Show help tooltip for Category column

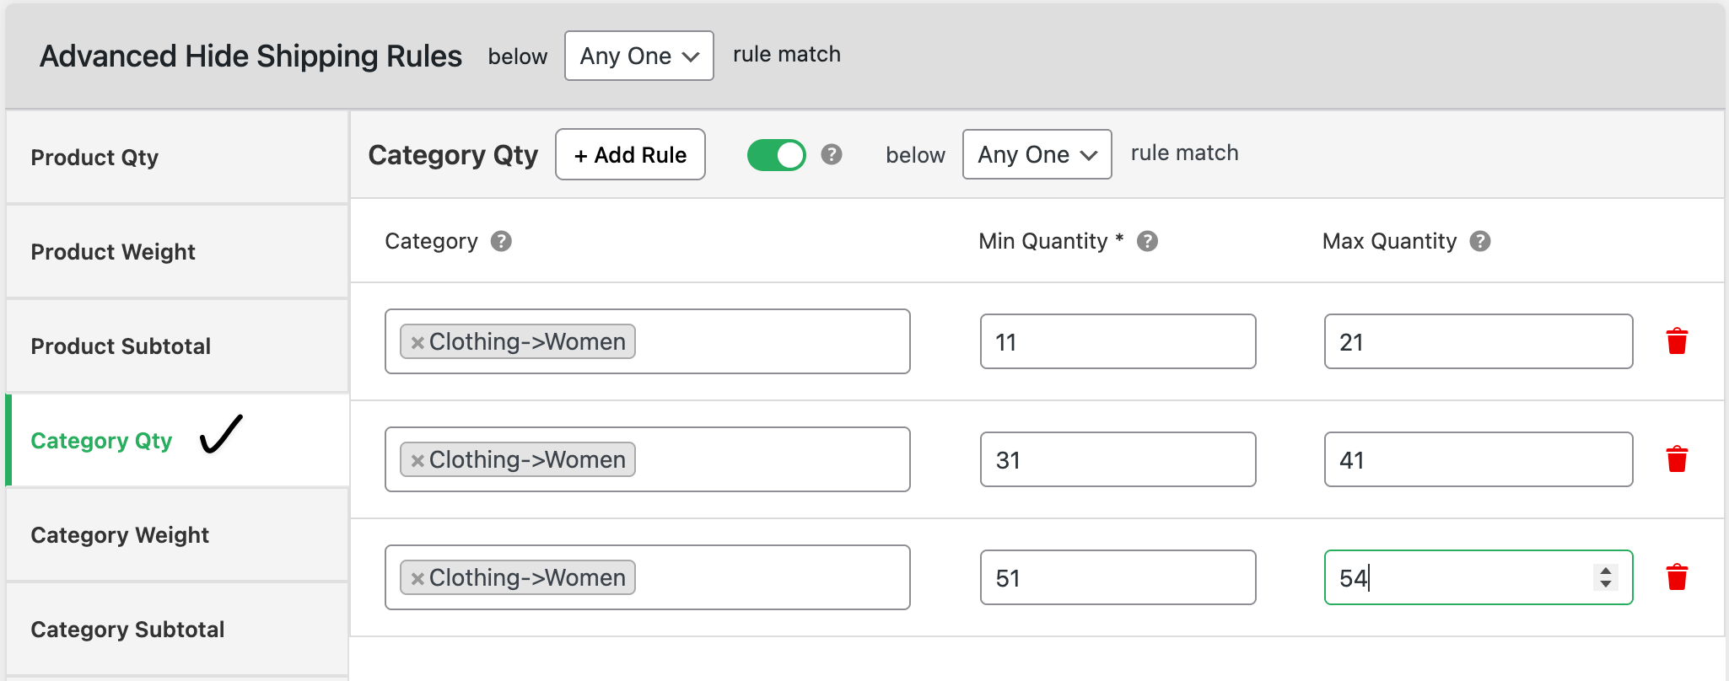(x=501, y=242)
